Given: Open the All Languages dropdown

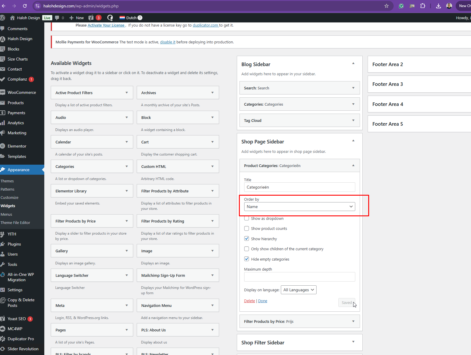Looking at the screenshot, I should [299, 290].
